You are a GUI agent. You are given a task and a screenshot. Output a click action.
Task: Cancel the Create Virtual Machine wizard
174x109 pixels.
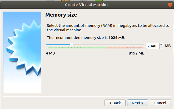click(x=160, y=103)
